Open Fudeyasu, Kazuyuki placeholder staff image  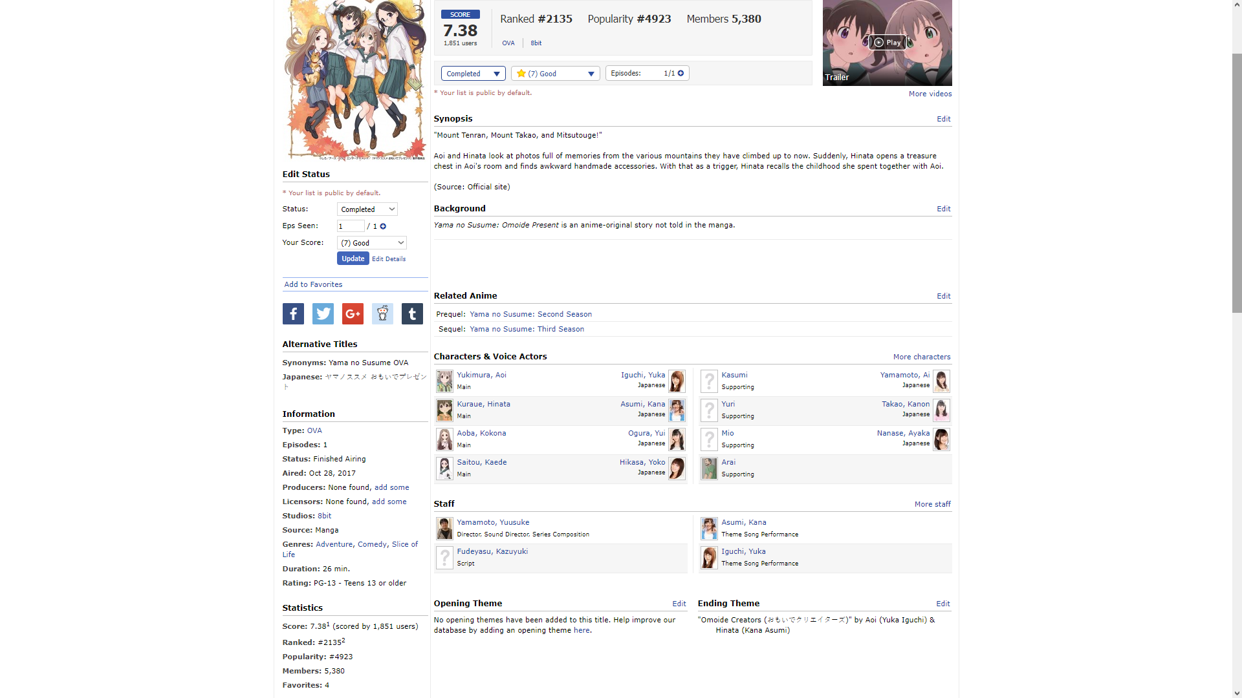[x=444, y=558]
